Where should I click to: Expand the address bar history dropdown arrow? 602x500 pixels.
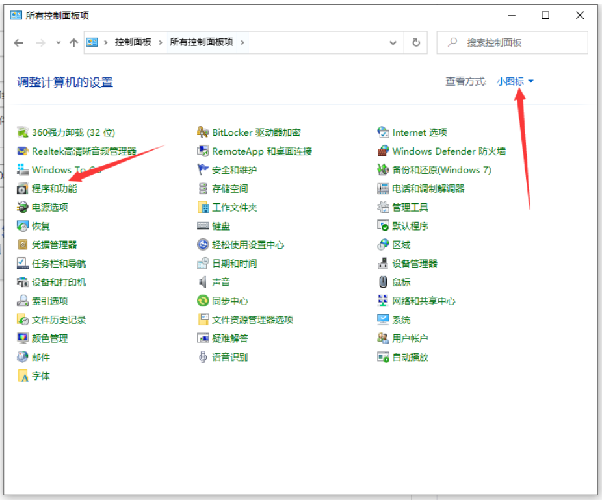(x=393, y=42)
